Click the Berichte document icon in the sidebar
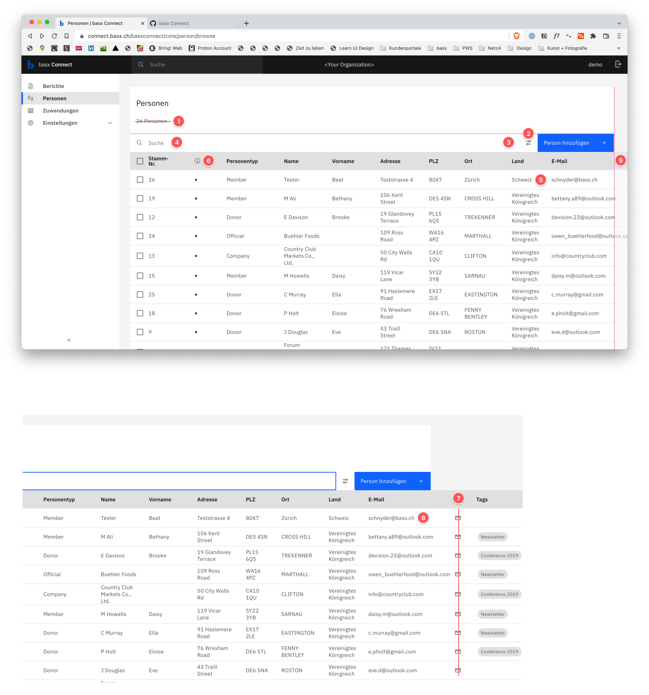This screenshot has width=649, height=695. 31,86
